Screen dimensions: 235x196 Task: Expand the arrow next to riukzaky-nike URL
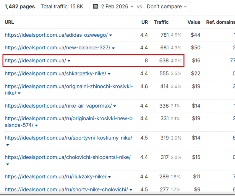tap(109, 177)
